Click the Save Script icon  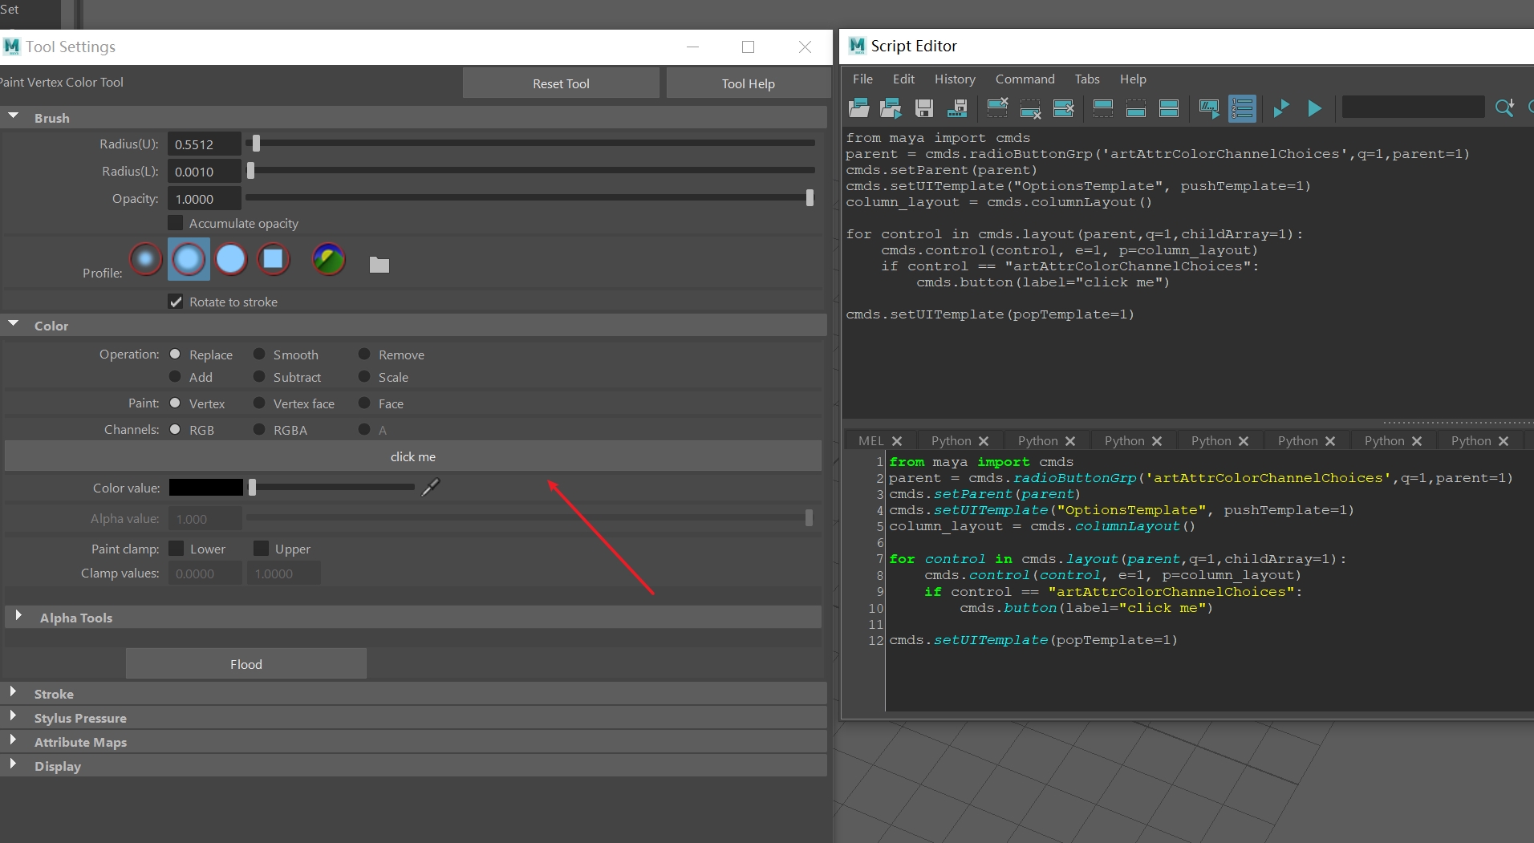coord(923,108)
